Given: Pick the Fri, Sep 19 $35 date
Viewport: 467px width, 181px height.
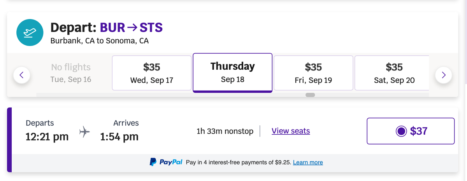Looking at the screenshot, I should click(313, 73).
